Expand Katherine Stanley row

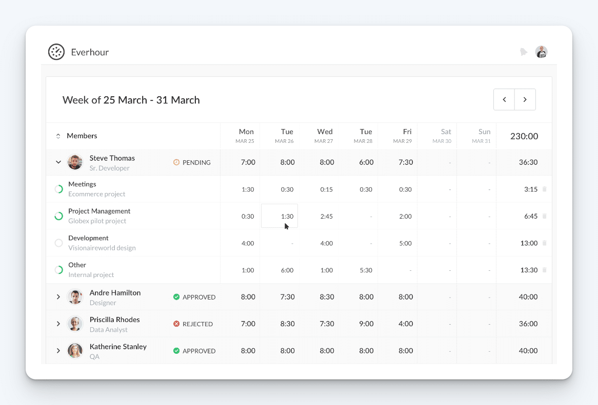pyautogui.click(x=58, y=351)
